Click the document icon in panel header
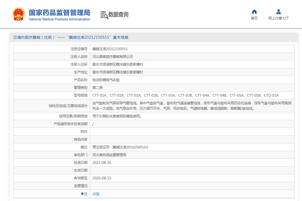The height and width of the screenshot is (201, 302). [x=15, y=37]
